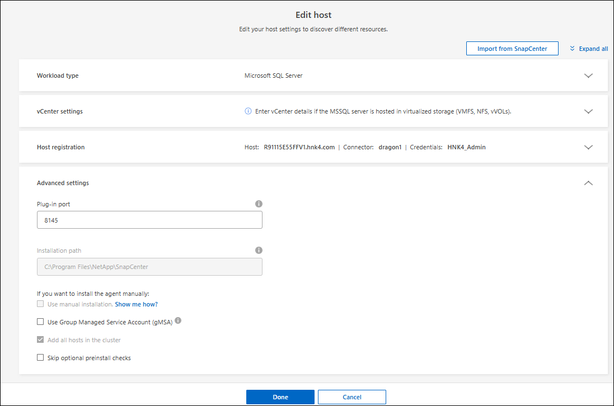Collapse the Advanced settings section chevron
The image size is (614, 406).
point(588,183)
